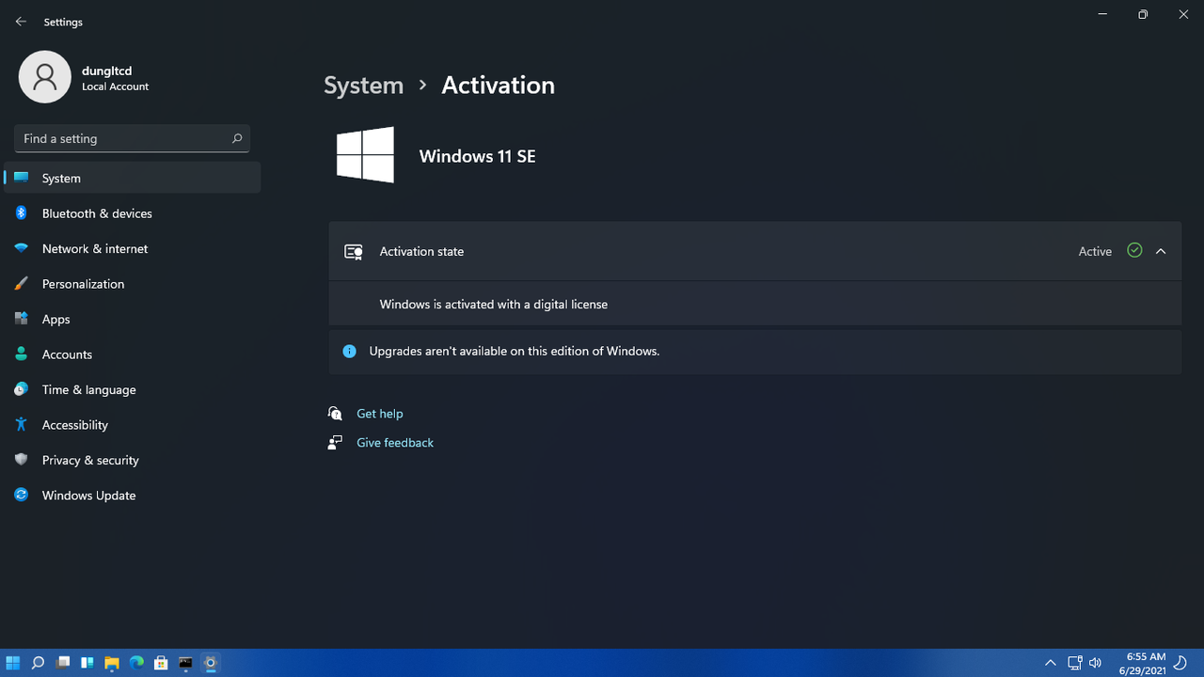1204x677 pixels.
Task: Open Time & language settings
Action: [x=133, y=389]
